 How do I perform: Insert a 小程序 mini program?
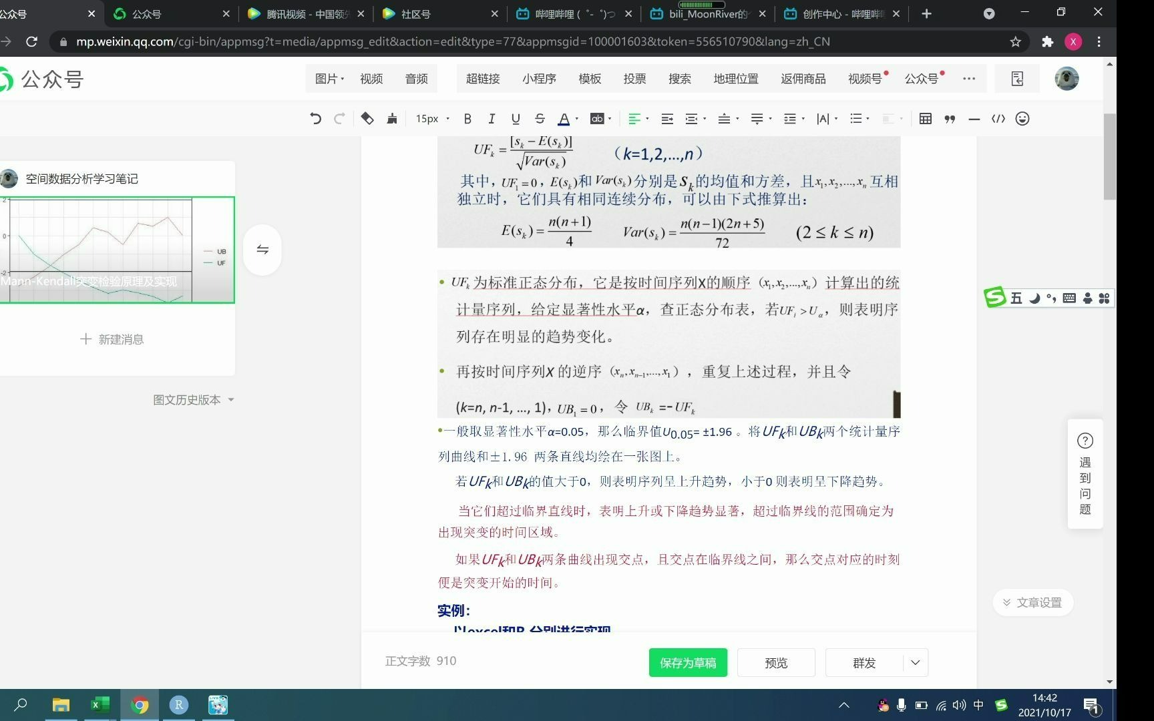(x=539, y=79)
